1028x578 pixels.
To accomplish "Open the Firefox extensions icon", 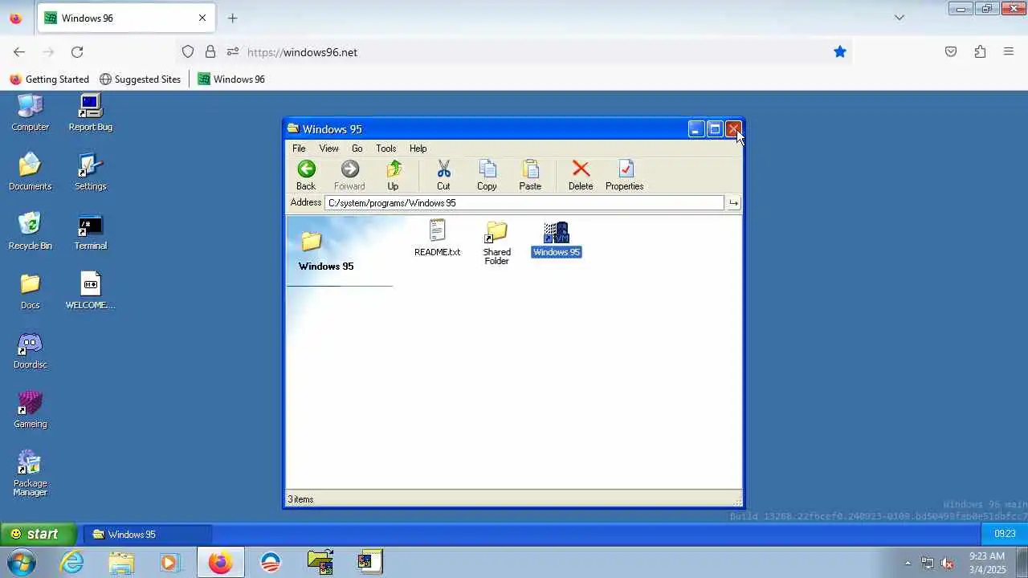I will tap(980, 51).
